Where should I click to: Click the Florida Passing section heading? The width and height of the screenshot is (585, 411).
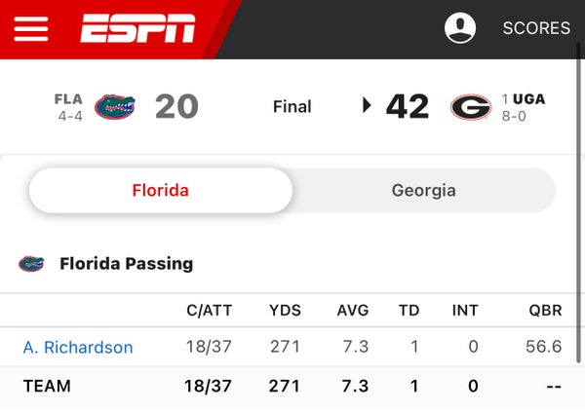point(127,264)
